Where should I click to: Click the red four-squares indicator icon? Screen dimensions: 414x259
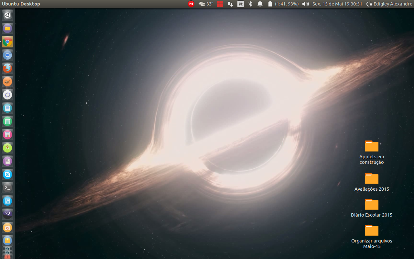click(220, 4)
